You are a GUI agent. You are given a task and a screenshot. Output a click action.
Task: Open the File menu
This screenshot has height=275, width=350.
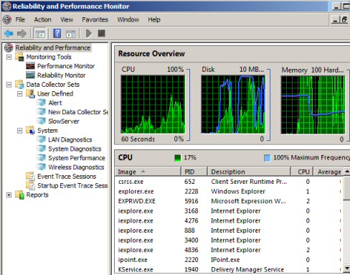click(20, 19)
